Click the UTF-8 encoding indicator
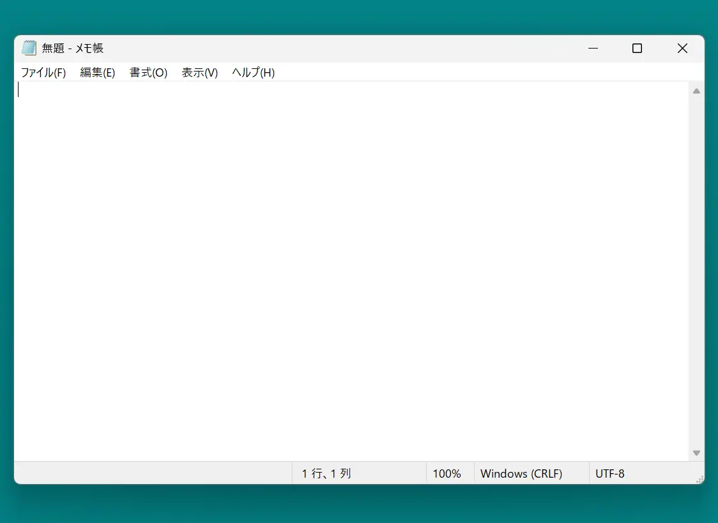Viewport: 718px width, 523px height. point(610,473)
